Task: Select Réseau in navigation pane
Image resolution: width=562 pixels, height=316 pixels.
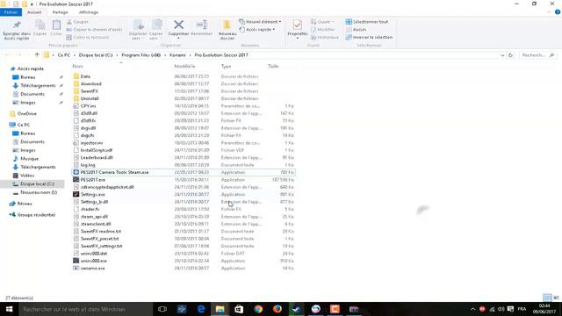Action: coord(25,204)
